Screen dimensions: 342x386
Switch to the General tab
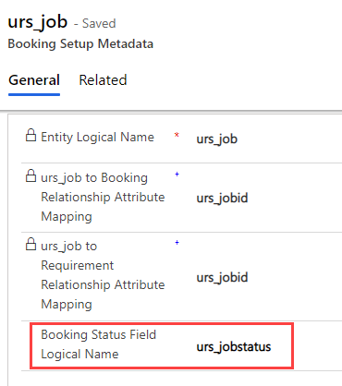(x=34, y=80)
